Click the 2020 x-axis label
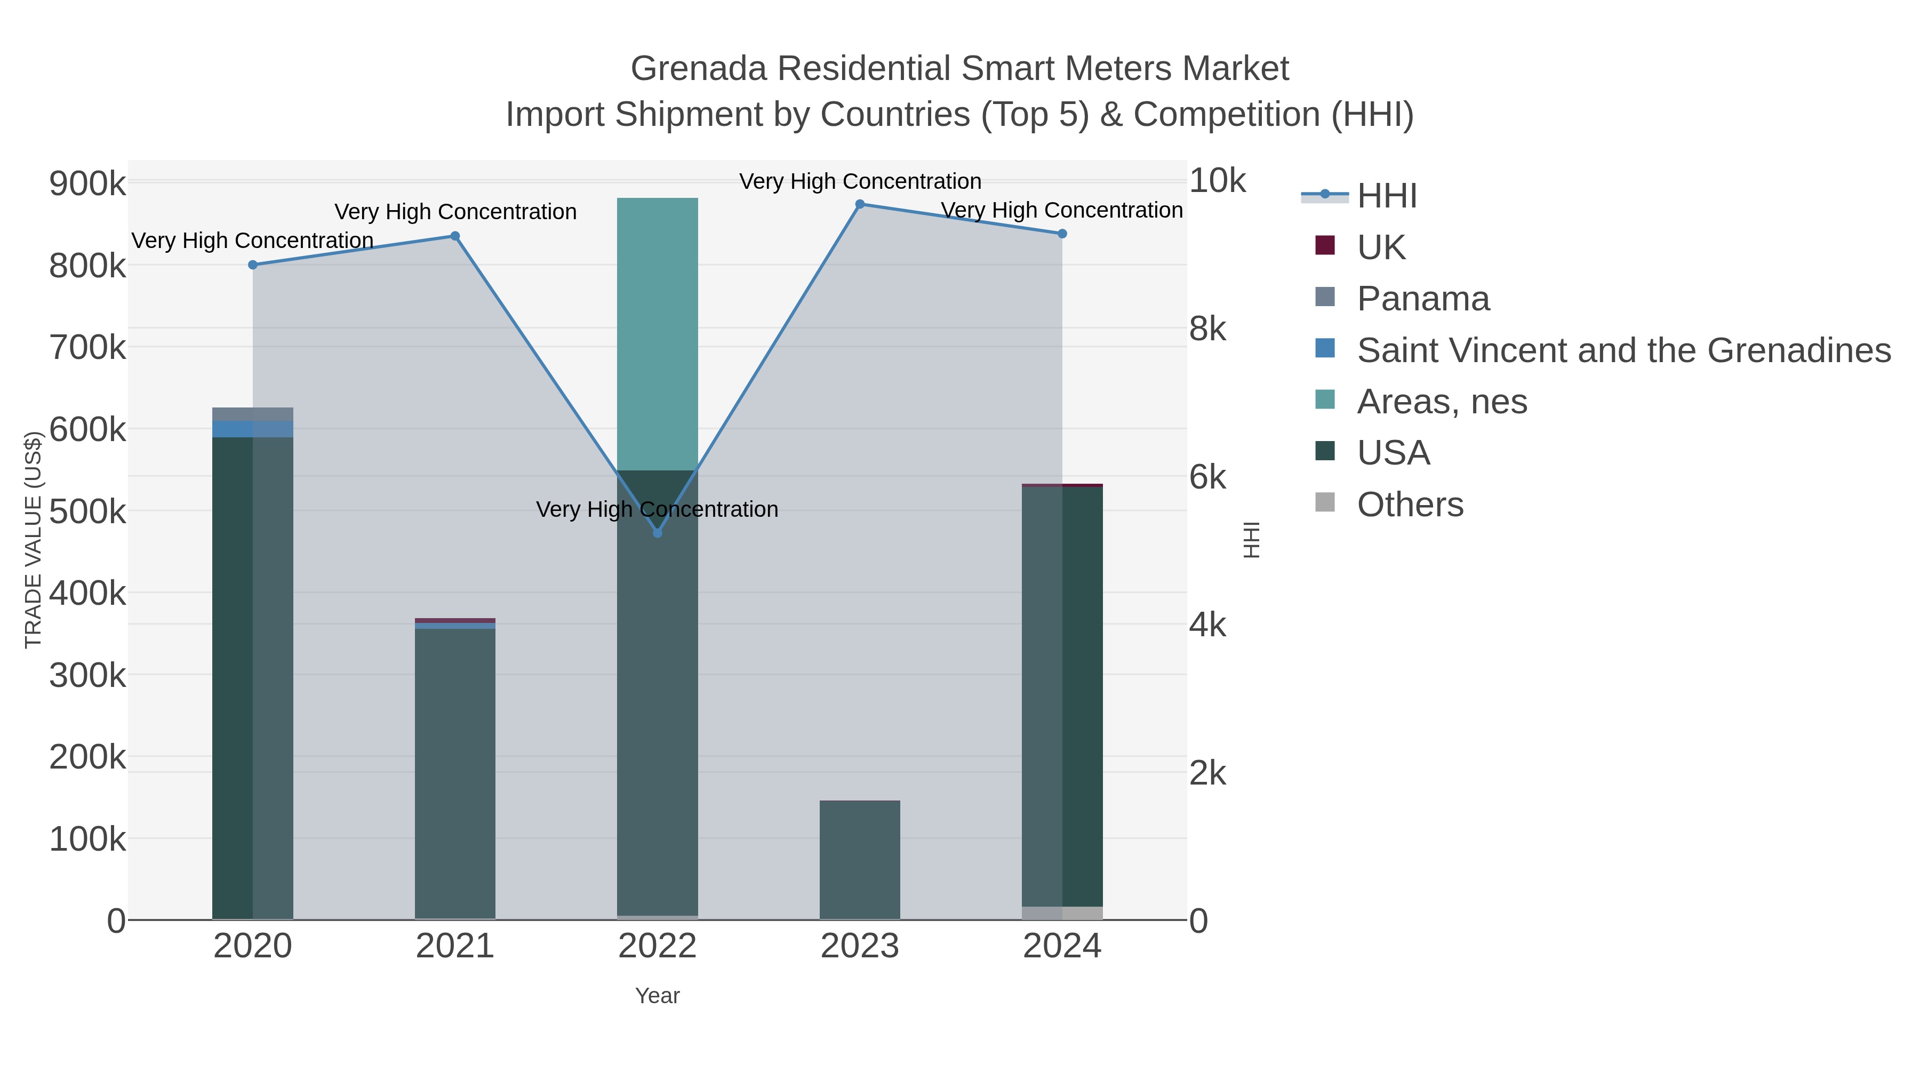The image size is (1920, 1080). click(253, 947)
